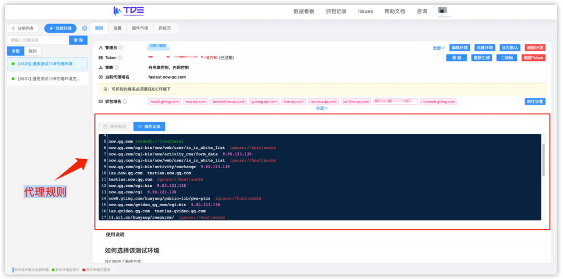Click the 策略 hierarchy icon
The height and width of the screenshot is (279, 563).
pos(101,68)
